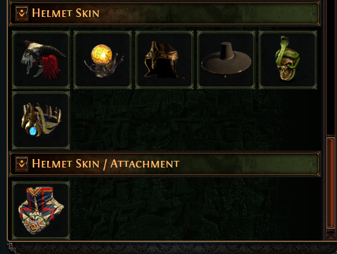Click the Helmet Skin / Attachment header title
The width and height of the screenshot is (337, 254).
(105, 164)
